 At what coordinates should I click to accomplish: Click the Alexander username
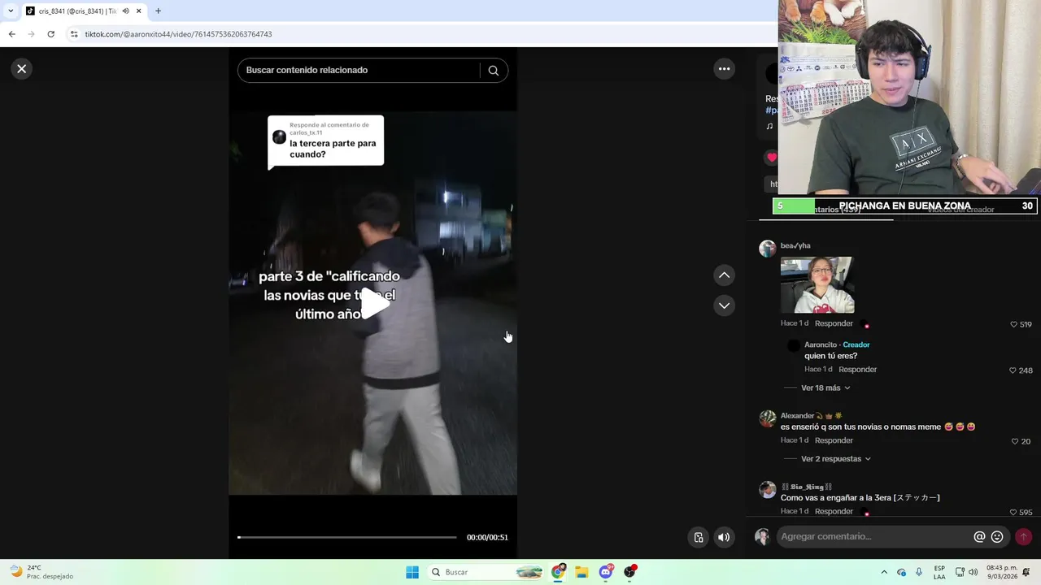point(797,415)
